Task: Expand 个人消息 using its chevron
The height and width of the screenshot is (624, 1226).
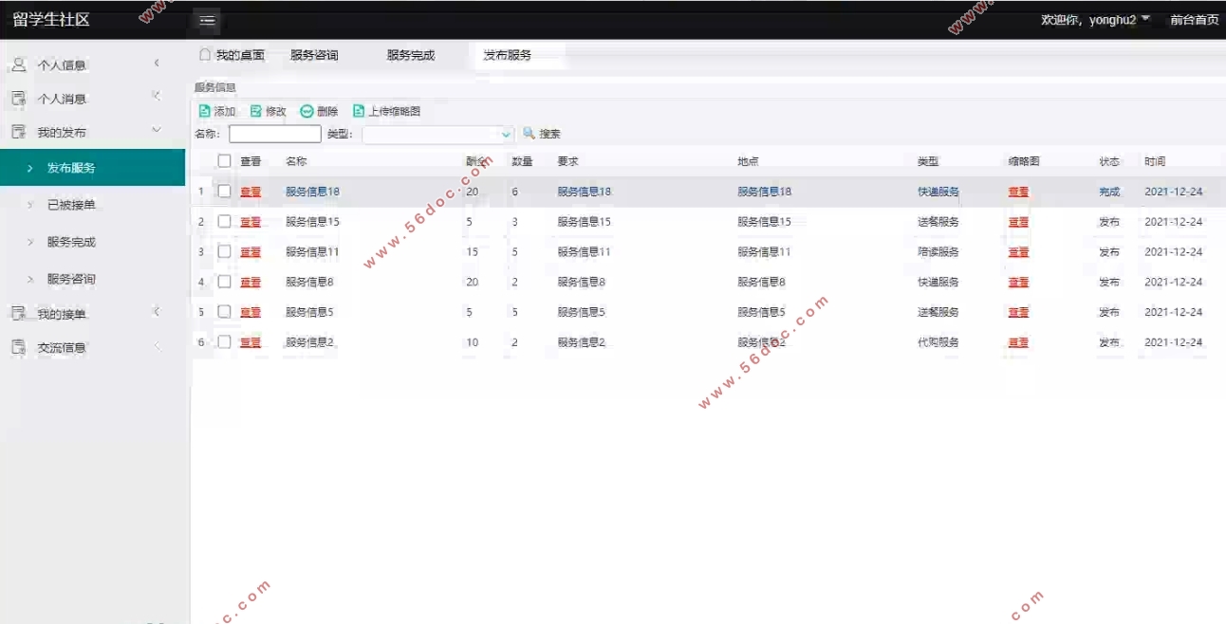Action: point(157,97)
